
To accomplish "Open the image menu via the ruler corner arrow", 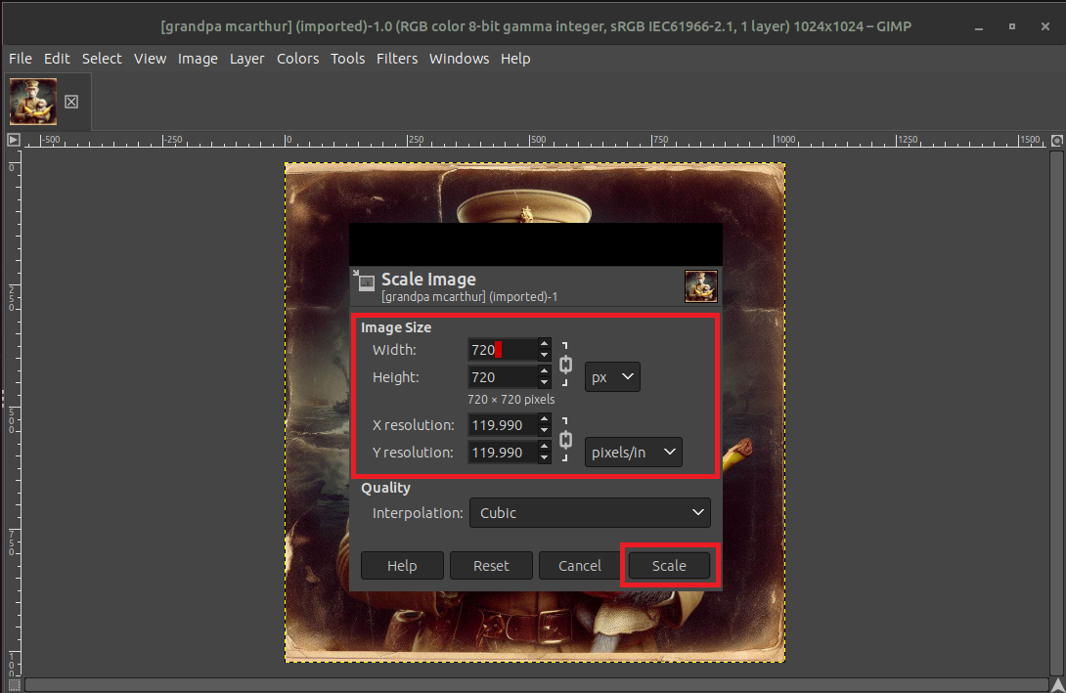I will [13, 139].
